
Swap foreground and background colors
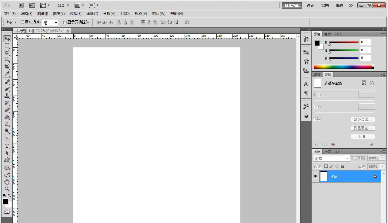tap(9, 195)
